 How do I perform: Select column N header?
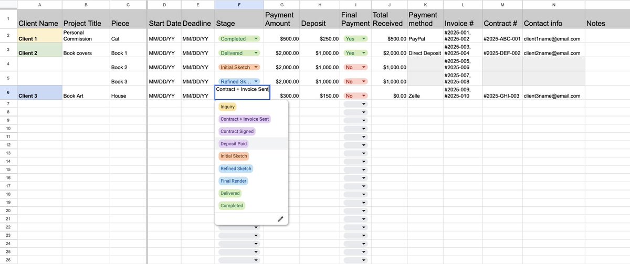click(x=553, y=4)
